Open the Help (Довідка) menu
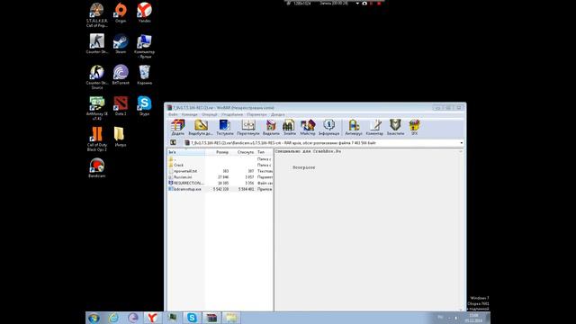The height and width of the screenshot is (324, 576). click(278, 114)
